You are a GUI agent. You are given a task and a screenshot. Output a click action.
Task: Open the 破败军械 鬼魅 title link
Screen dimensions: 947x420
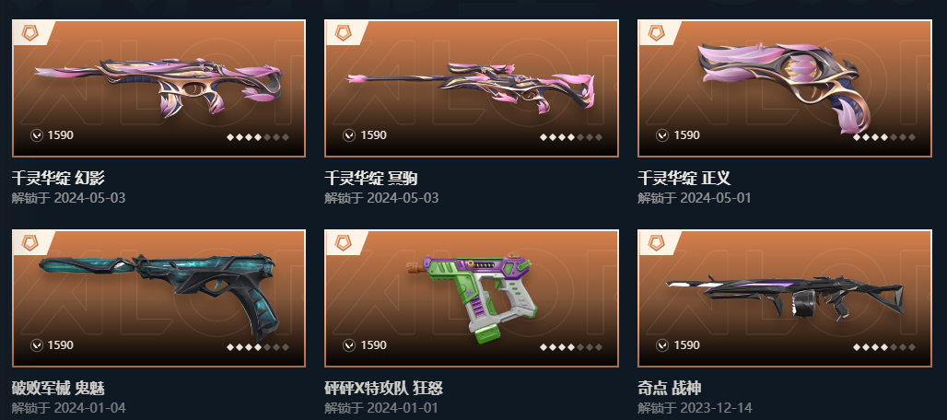pyautogui.click(x=58, y=388)
